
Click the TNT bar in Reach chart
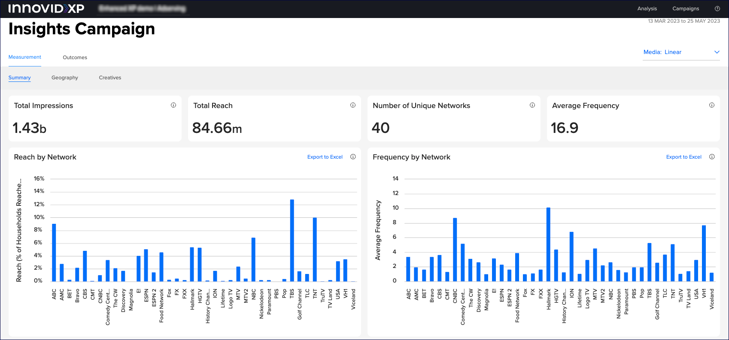[x=315, y=250]
